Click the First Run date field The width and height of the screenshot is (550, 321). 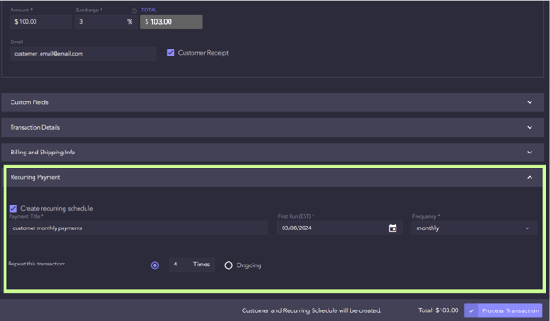pyautogui.click(x=340, y=228)
